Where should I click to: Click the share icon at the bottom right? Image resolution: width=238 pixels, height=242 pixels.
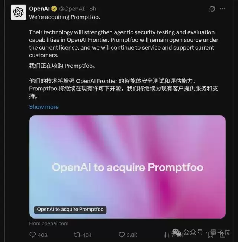click(x=222, y=235)
